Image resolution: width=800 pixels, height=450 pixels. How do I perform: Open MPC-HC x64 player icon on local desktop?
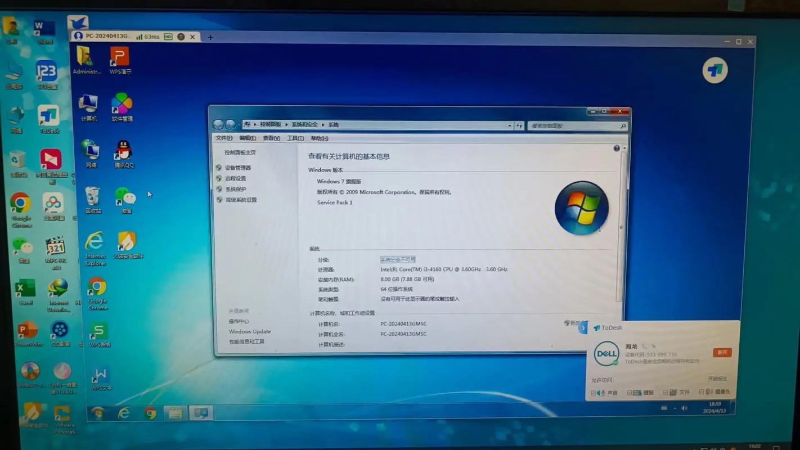[x=56, y=253]
